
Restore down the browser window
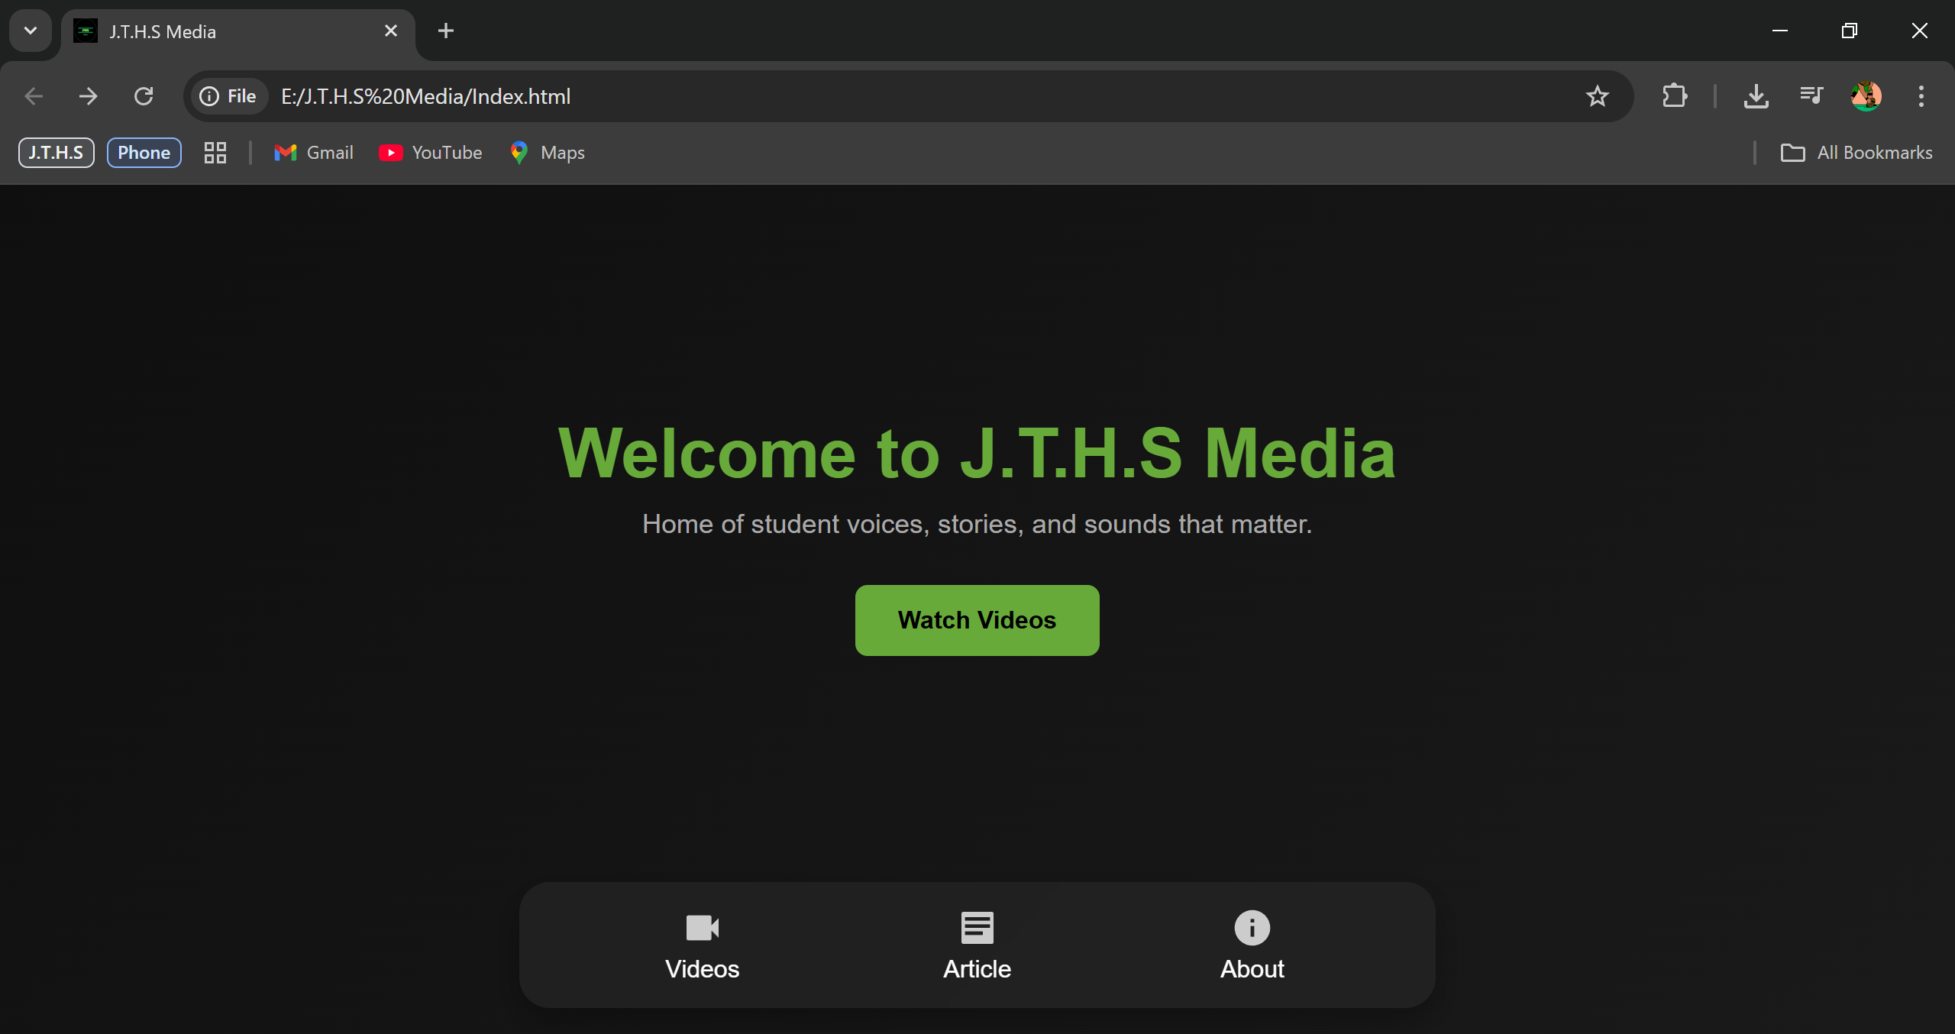pos(1849,31)
